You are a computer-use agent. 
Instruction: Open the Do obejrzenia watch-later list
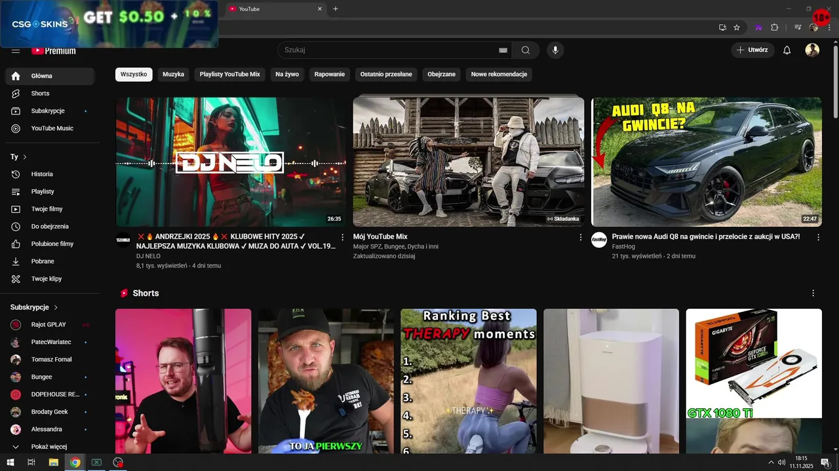50,226
